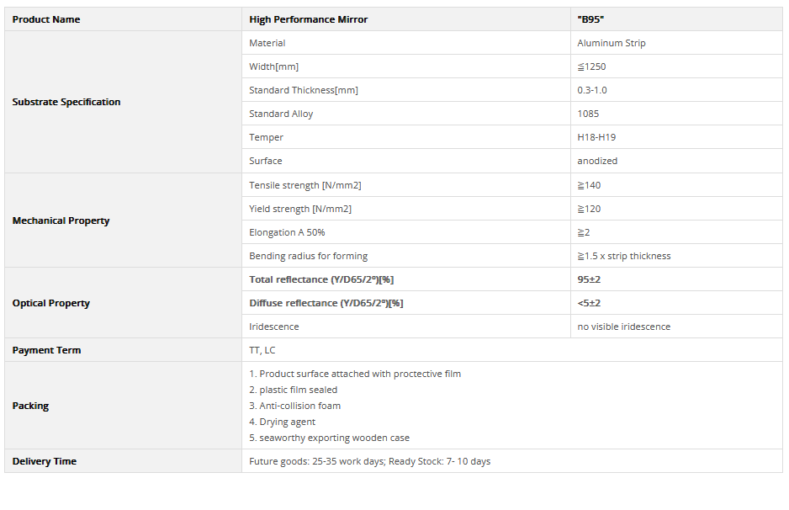Click the "Substrate Specification" row header
Screen dimensions: 789x510
coord(66,102)
